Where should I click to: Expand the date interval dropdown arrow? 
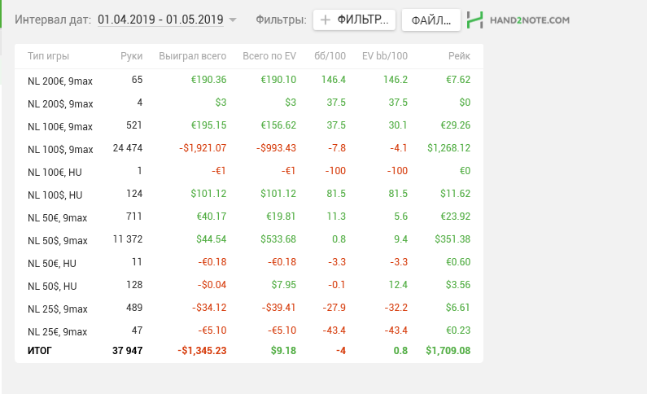[x=233, y=20]
